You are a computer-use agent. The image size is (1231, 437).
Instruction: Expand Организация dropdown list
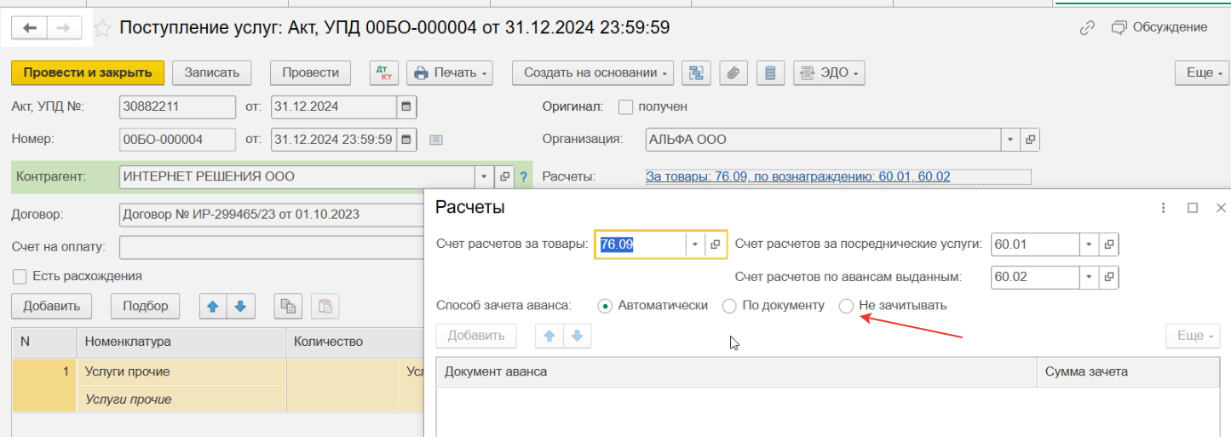click(1010, 140)
